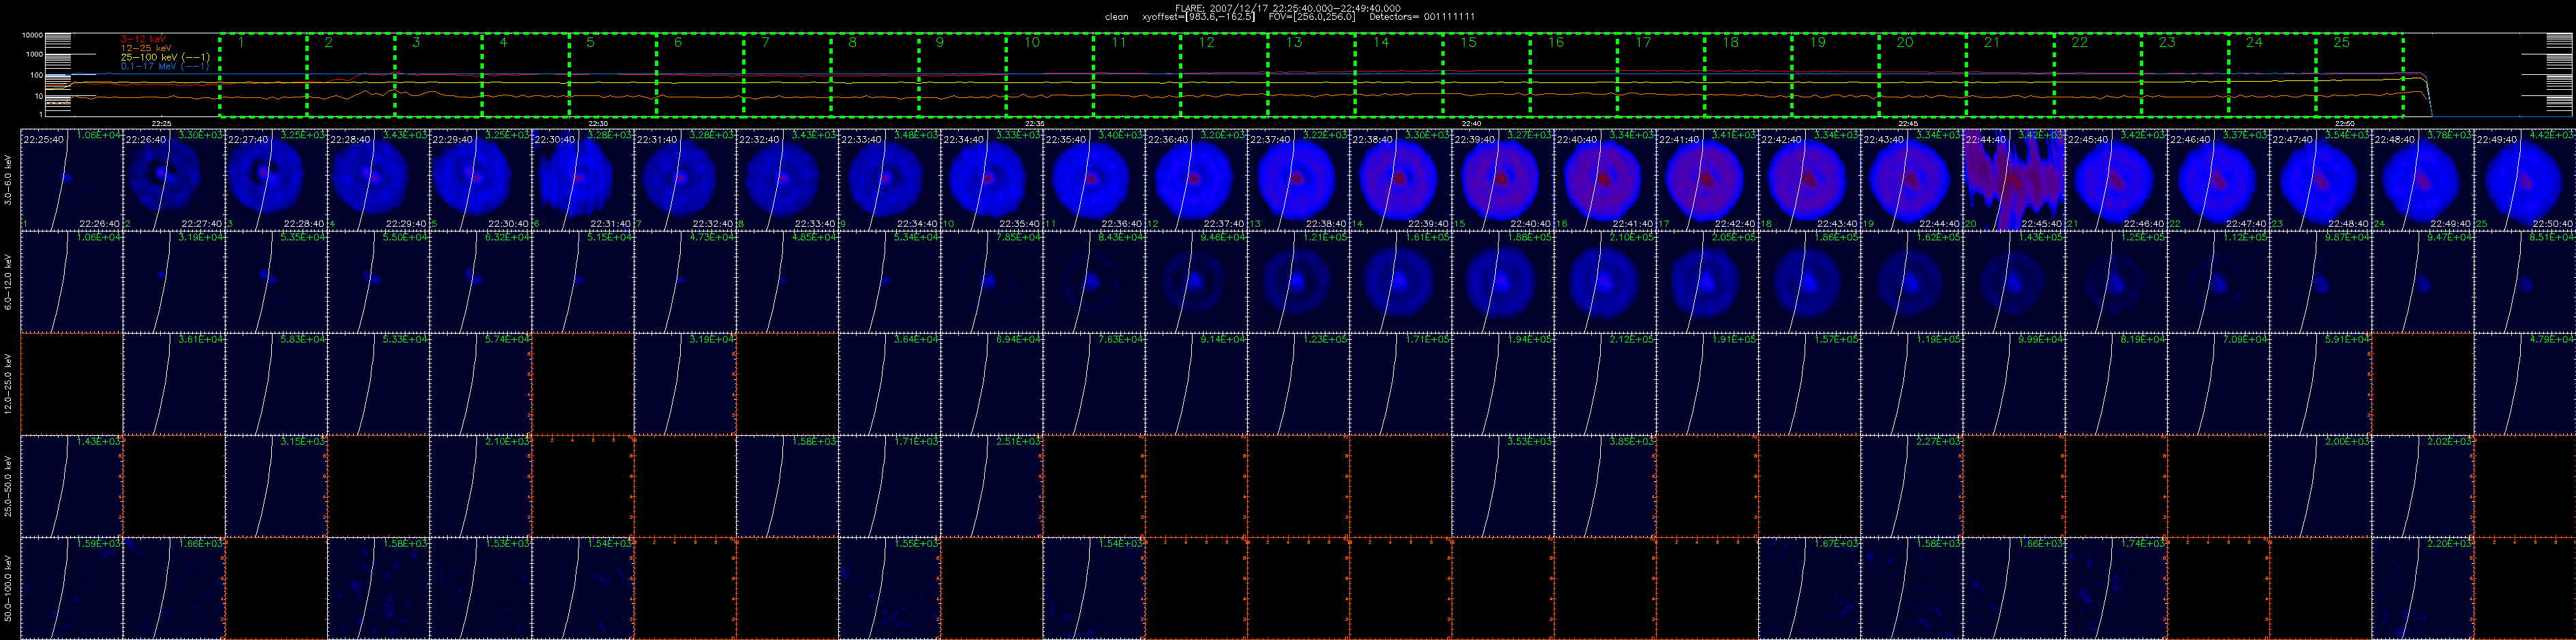Click the FLARE 2007/12/17 title text
The image size is (2576, 640).
[1288, 8]
